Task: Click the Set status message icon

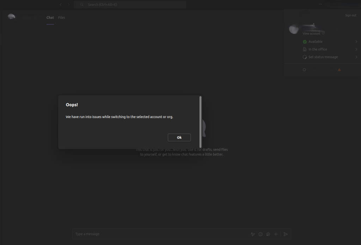Action: click(305, 57)
